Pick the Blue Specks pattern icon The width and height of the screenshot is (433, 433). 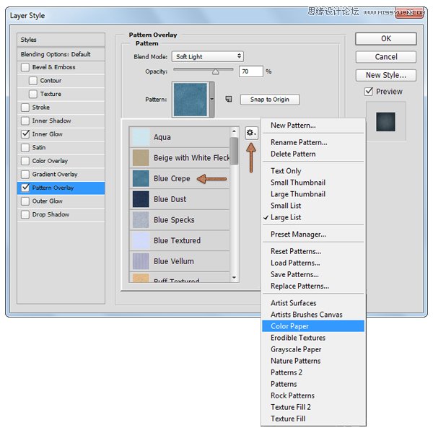140,220
